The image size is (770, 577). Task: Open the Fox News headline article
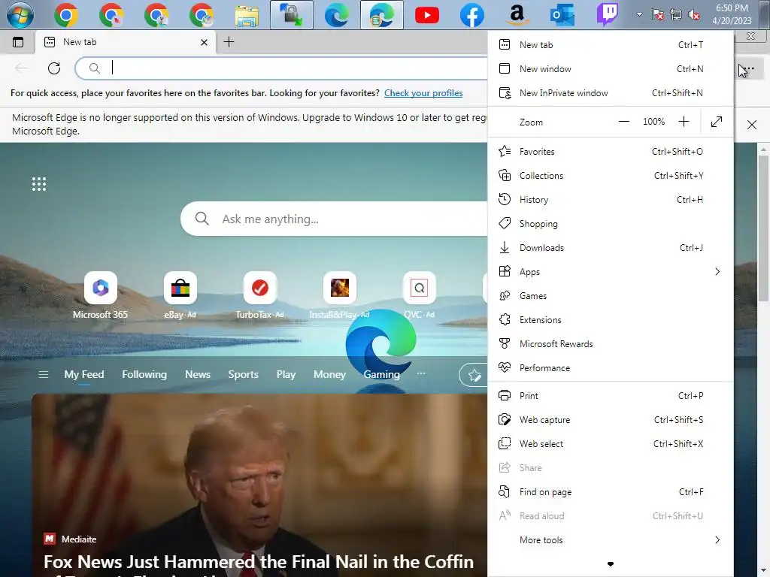259,562
